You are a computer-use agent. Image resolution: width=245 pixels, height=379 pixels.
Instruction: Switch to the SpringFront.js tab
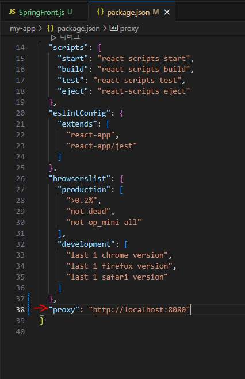41,12
